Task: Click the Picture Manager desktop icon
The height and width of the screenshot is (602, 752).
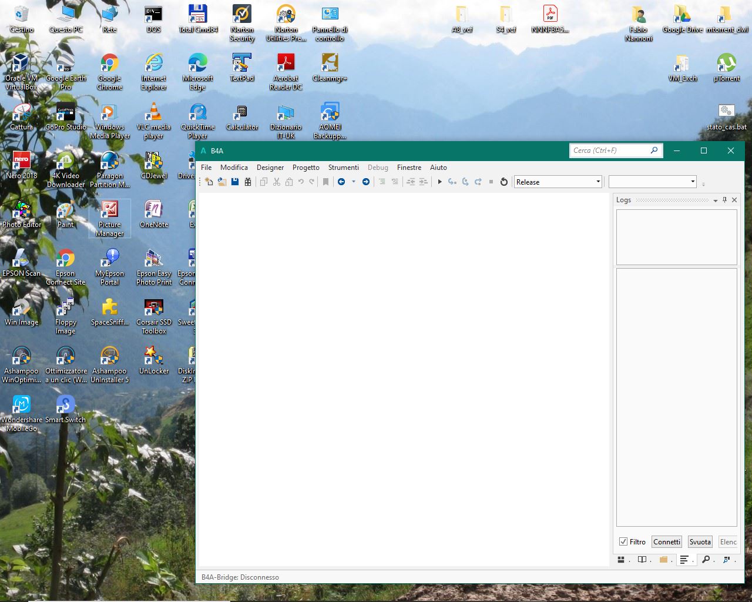Action: tap(110, 218)
